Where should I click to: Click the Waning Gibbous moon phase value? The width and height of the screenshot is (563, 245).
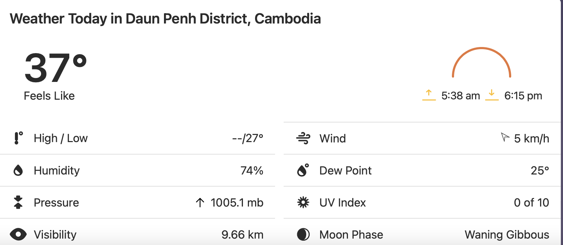(x=507, y=235)
